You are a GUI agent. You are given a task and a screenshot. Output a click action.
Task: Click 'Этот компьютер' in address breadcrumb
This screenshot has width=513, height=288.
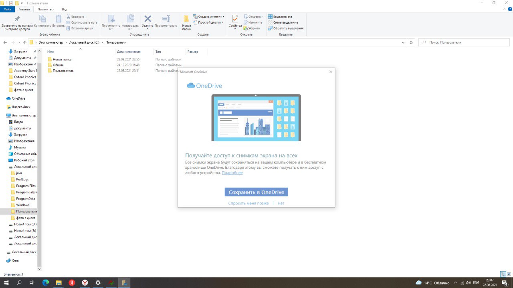[51, 42]
